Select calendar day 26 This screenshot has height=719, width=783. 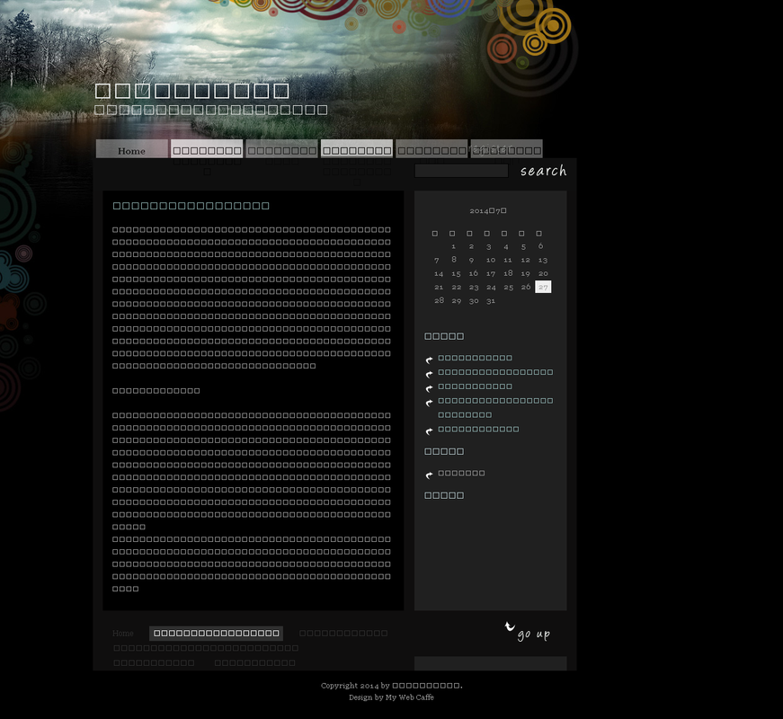coord(526,287)
